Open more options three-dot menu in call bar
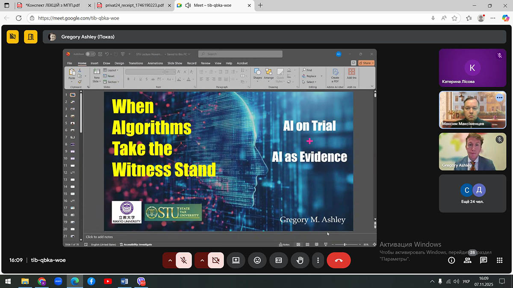513x288 pixels. (318, 260)
